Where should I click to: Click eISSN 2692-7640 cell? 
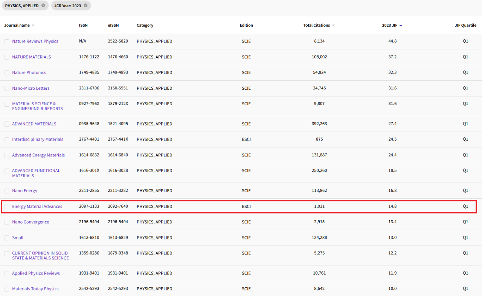118,206
